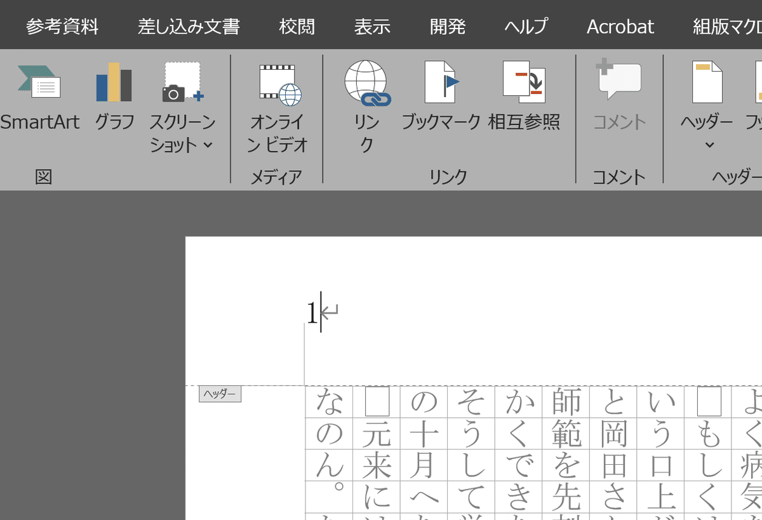Open the ヘルプ help tab
Screen dimensions: 762x520
click(526, 27)
